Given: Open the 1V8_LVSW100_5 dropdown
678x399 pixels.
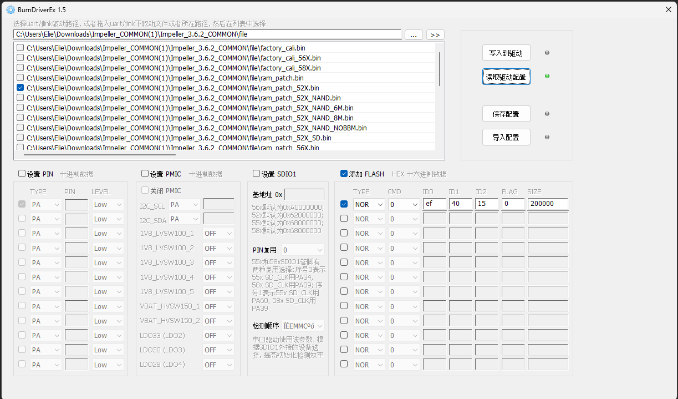Looking at the screenshot, I should coord(218,292).
